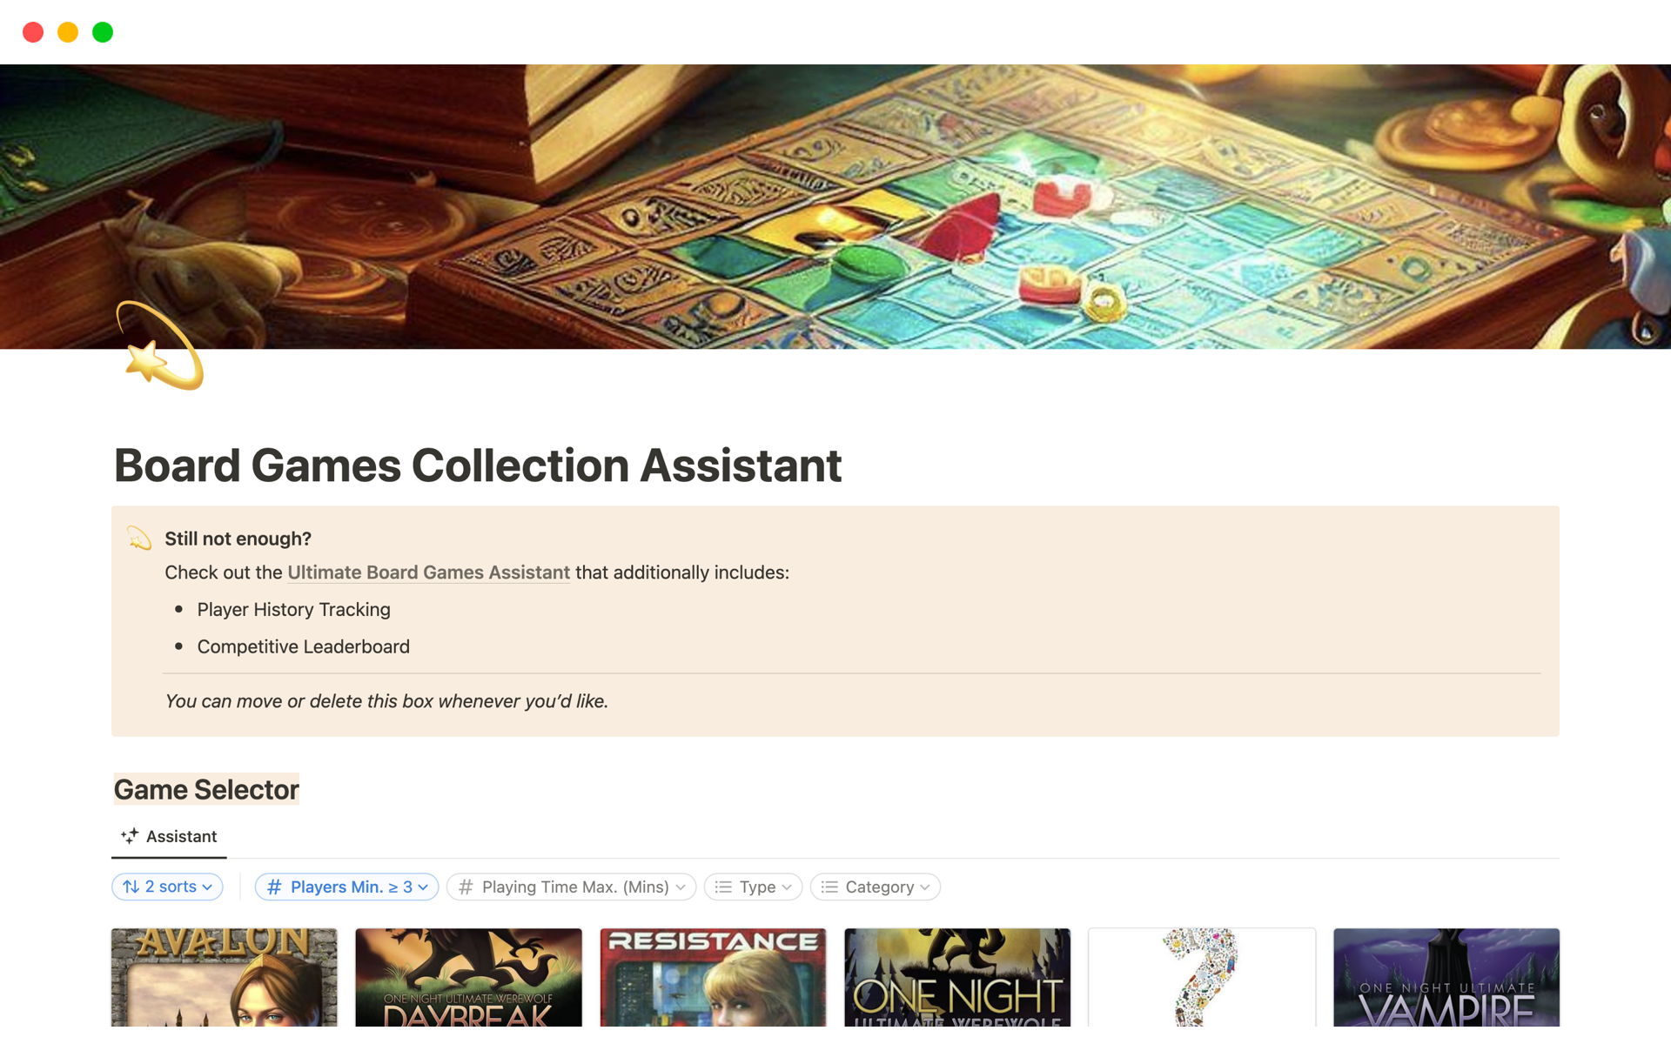
Task: Expand the Players Min. ≥ 3 filter
Action: pyautogui.click(x=346, y=887)
